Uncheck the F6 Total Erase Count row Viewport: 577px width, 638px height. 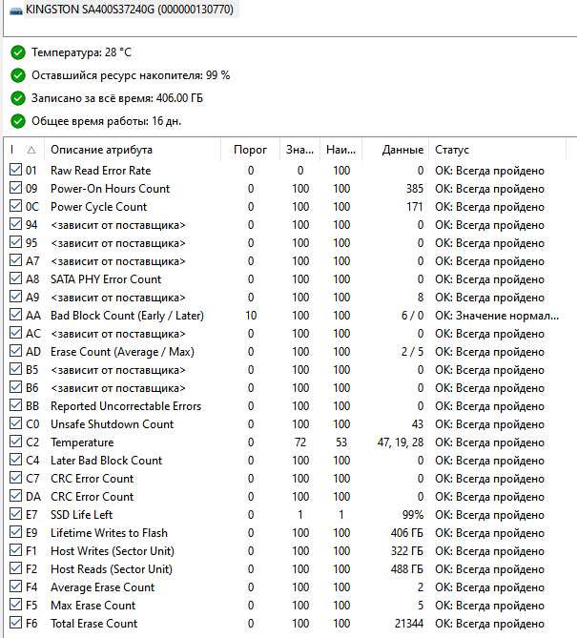click(15, 623)
